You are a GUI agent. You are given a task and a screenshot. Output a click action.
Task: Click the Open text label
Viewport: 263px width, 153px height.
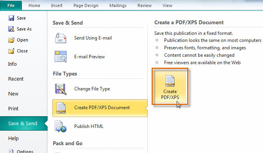[22, 40]
